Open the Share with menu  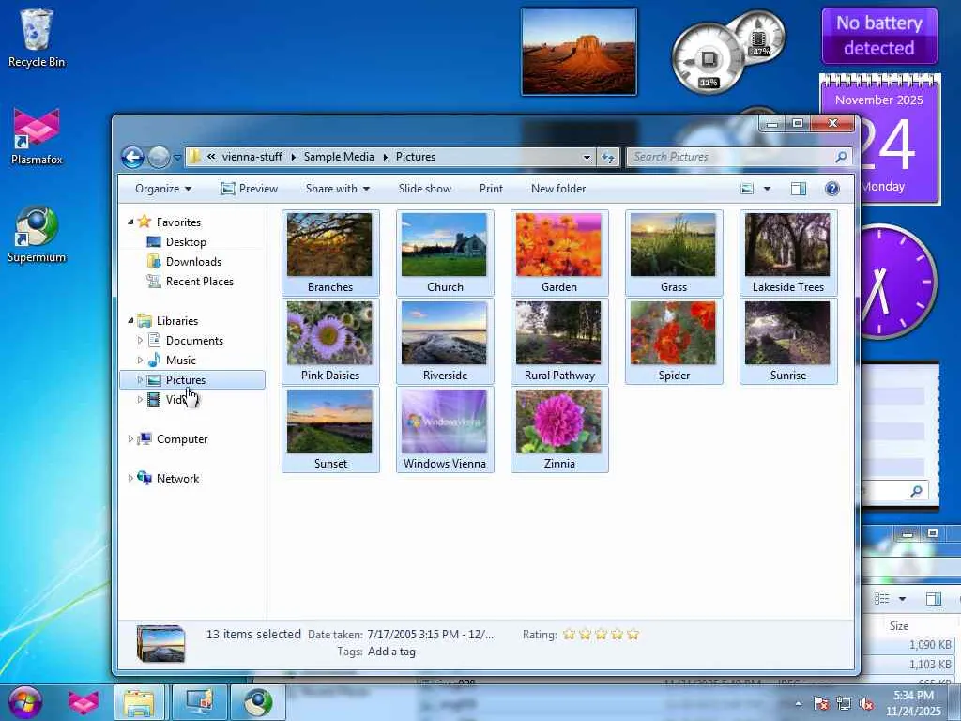[x=338, y=189]
